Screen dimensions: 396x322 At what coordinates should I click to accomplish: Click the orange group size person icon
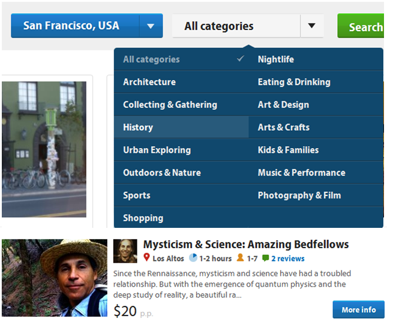(x=240, y=258)
